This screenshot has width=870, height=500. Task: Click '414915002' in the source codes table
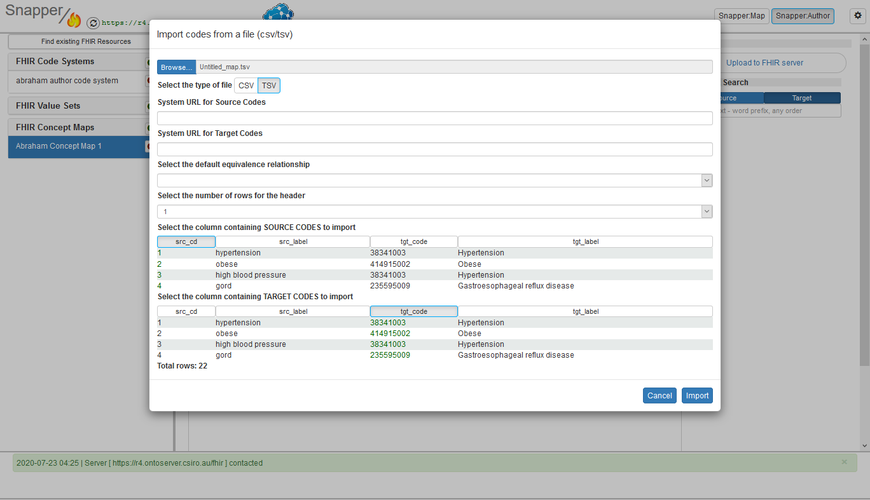pos(390,264)
